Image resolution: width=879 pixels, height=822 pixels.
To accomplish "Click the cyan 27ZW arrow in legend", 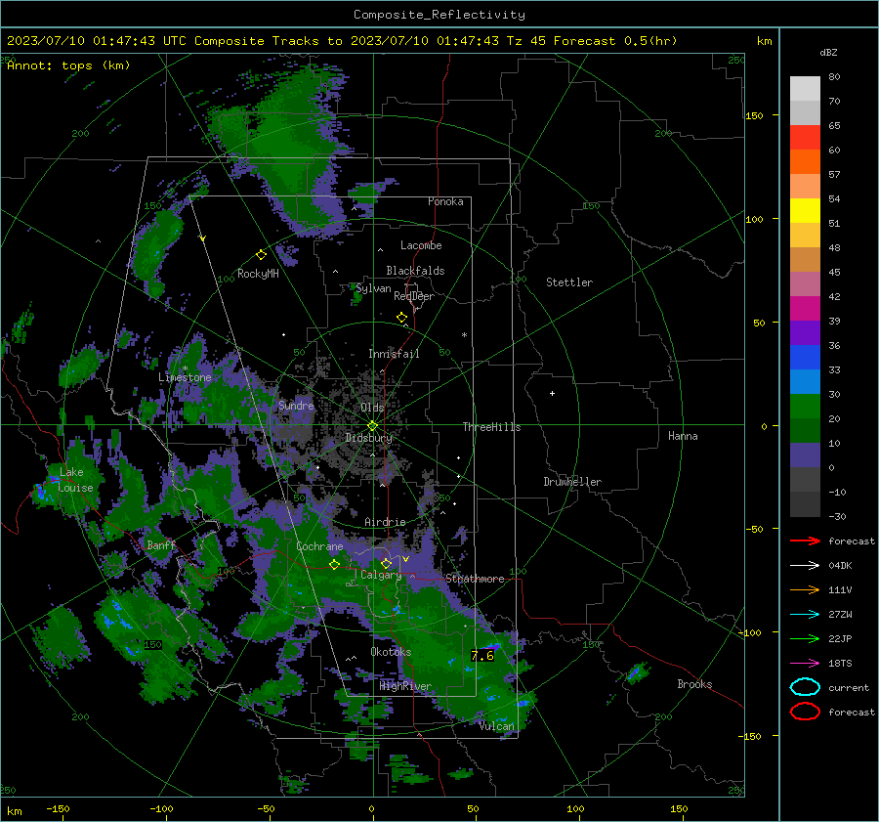I will tap(805, 615).
